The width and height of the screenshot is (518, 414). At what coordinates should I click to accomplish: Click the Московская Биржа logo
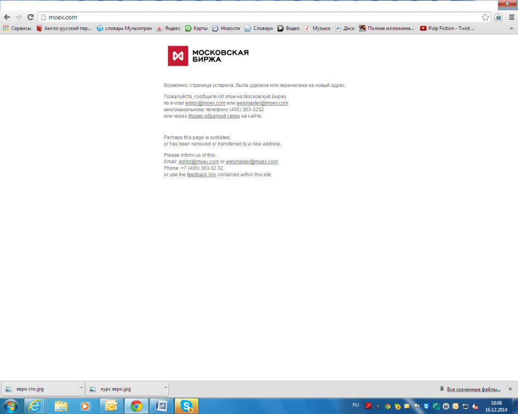(x=208, y=56)
